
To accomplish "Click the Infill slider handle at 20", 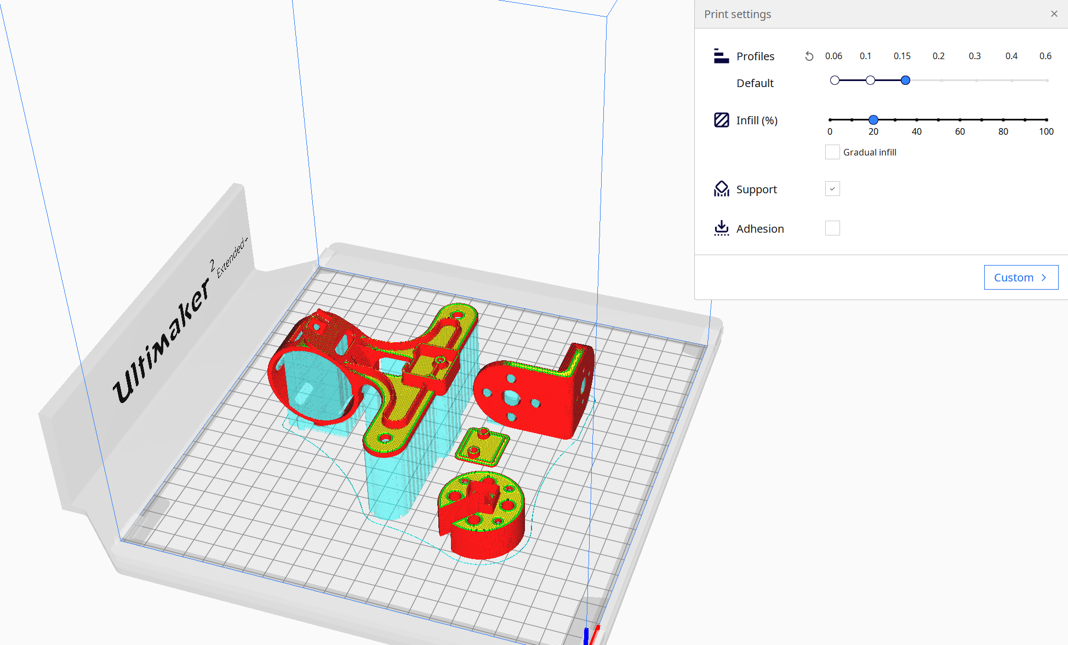I will point(873,119).
